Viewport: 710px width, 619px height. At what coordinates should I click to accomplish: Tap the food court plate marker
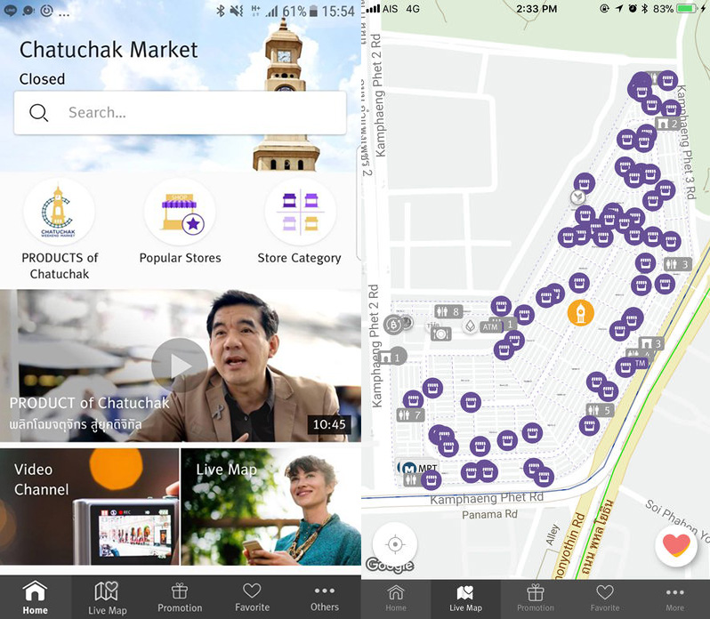440,334
